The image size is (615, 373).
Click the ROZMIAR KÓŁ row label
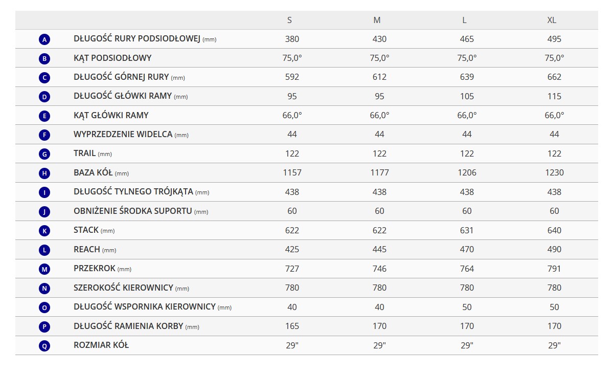pyautogui.click(x=101, y=345)
